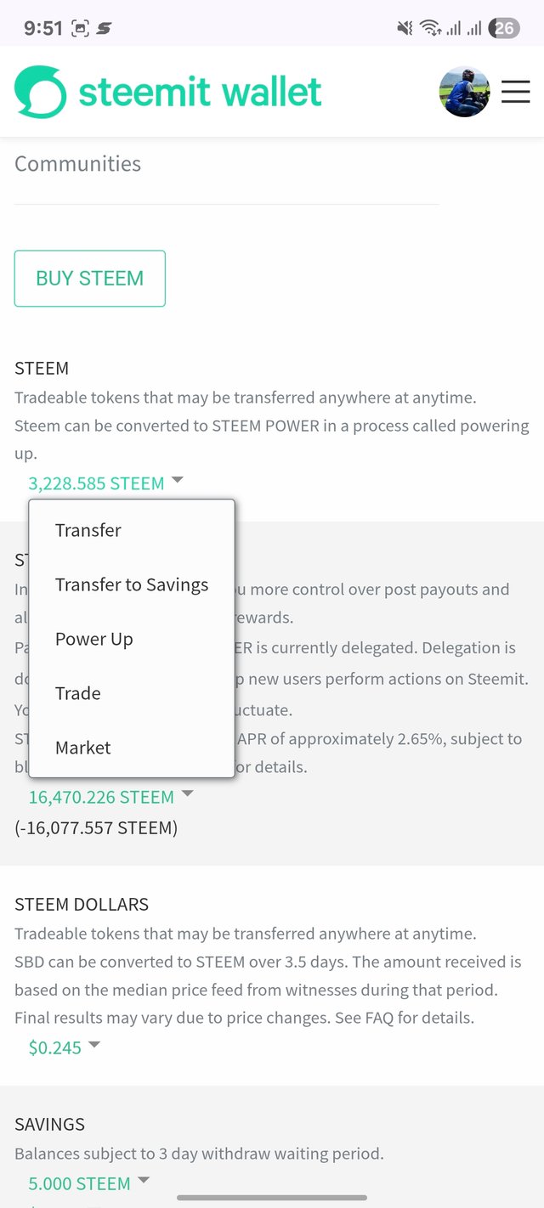This screenshot has height=1208, width=544.
Task: Tap the Steemit logo icon
Action: tap(40, 92)
